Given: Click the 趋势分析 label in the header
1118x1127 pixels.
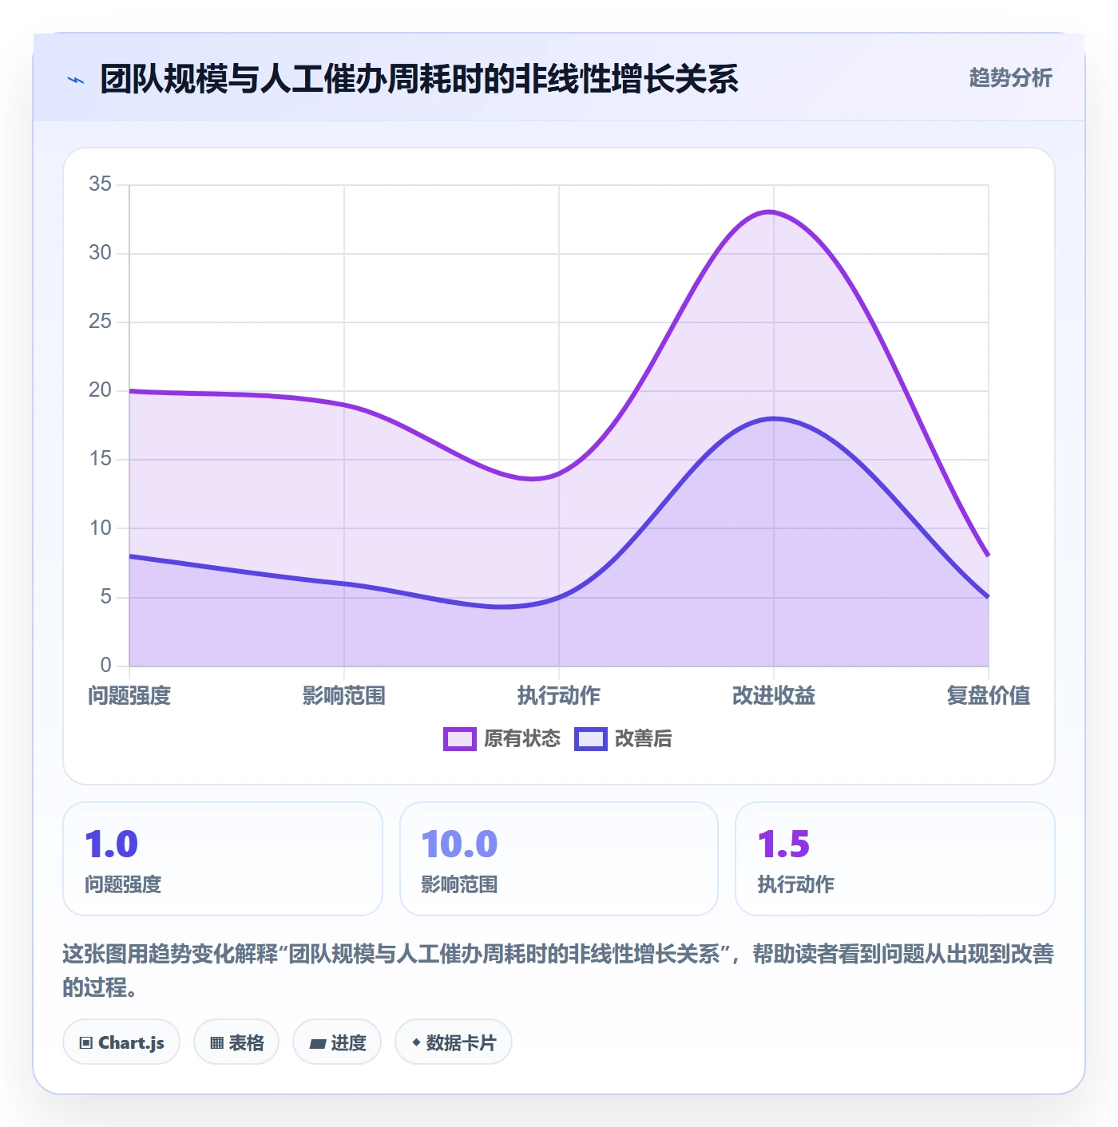Looking at the screenshot, I should pos(1010,78).
